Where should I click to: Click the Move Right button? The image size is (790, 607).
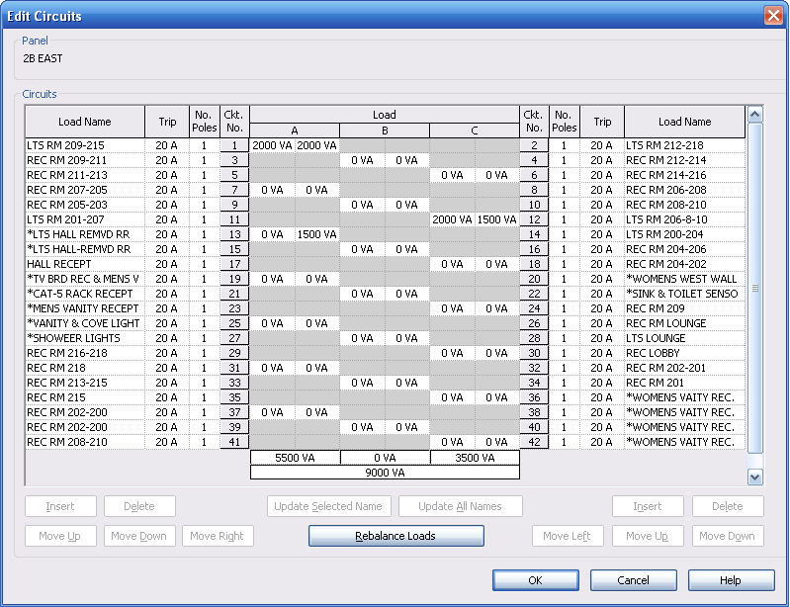[x=218, y=536]
